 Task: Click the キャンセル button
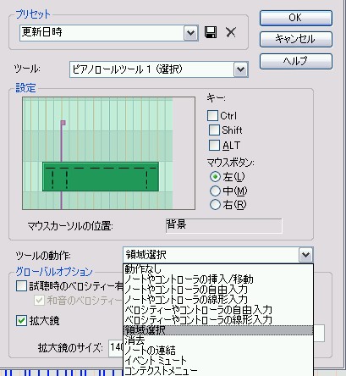click(x=296, y=39)
